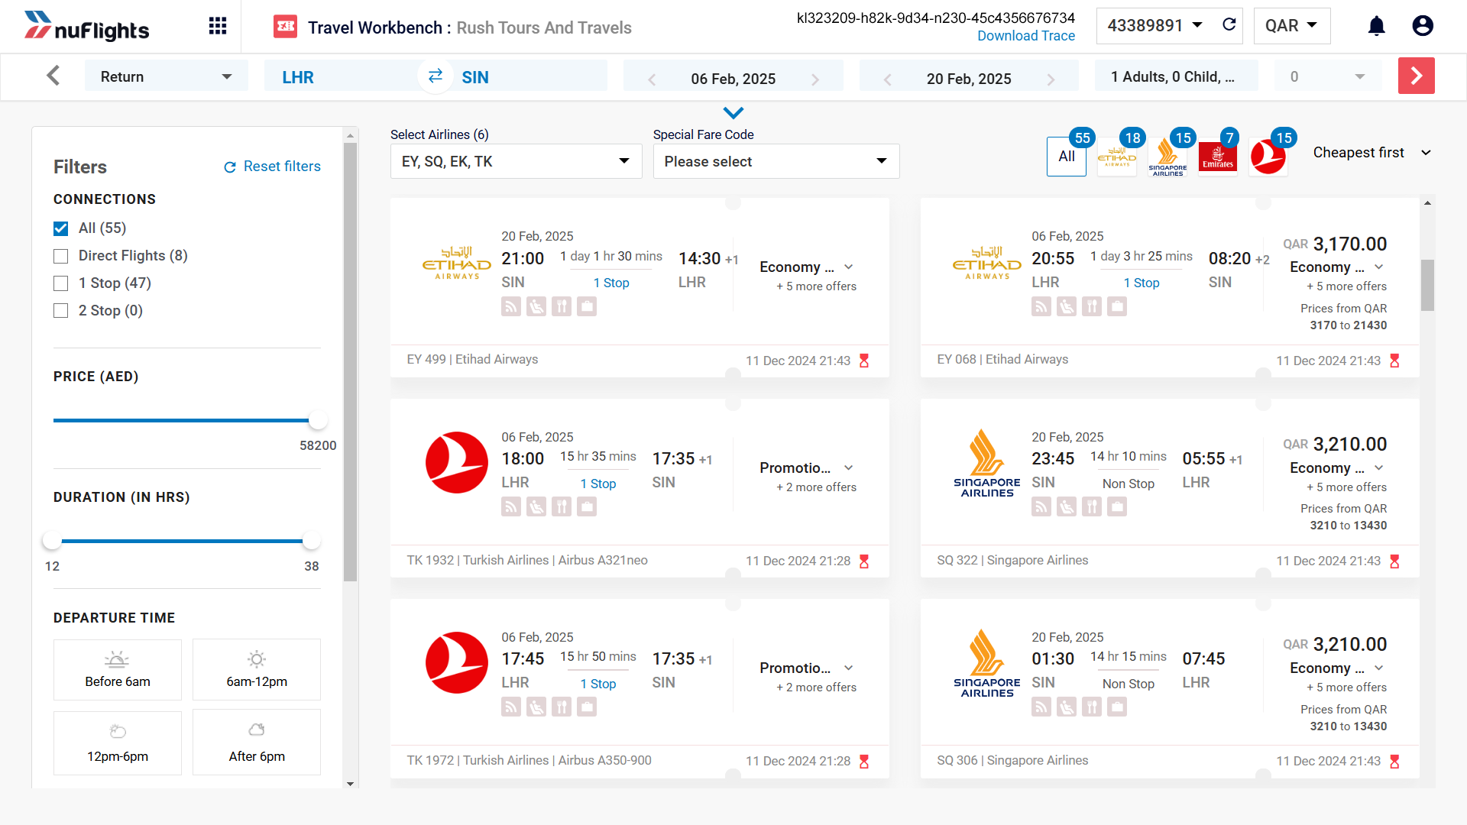1467x825 pixels.
Task: Click the Travel Workbench red icon
Action: [x=286, y=27]
